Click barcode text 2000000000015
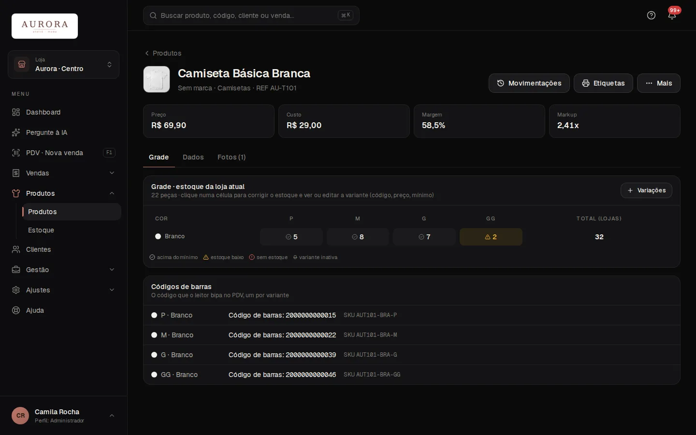Viewport: 696px width, 435px height. coord(311,315)
